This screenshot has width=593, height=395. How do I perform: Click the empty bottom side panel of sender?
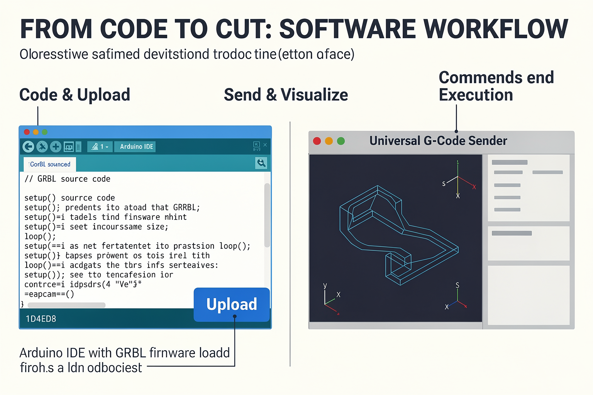(529, 295)
